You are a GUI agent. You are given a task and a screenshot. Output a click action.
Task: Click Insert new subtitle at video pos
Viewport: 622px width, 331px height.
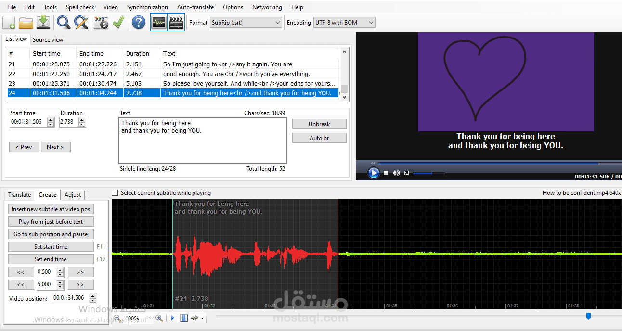click(x=51, y=209)
